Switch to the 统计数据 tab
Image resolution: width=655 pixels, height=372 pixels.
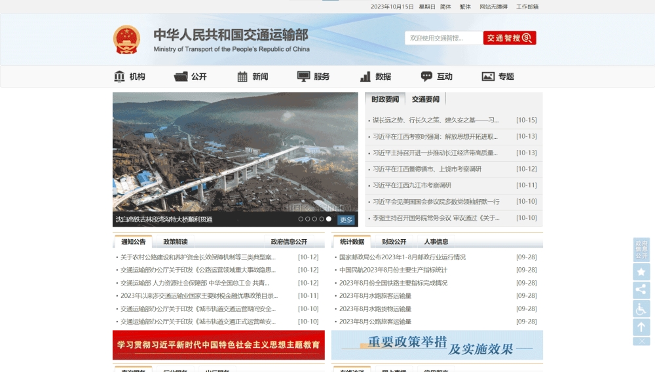(352, 242)
